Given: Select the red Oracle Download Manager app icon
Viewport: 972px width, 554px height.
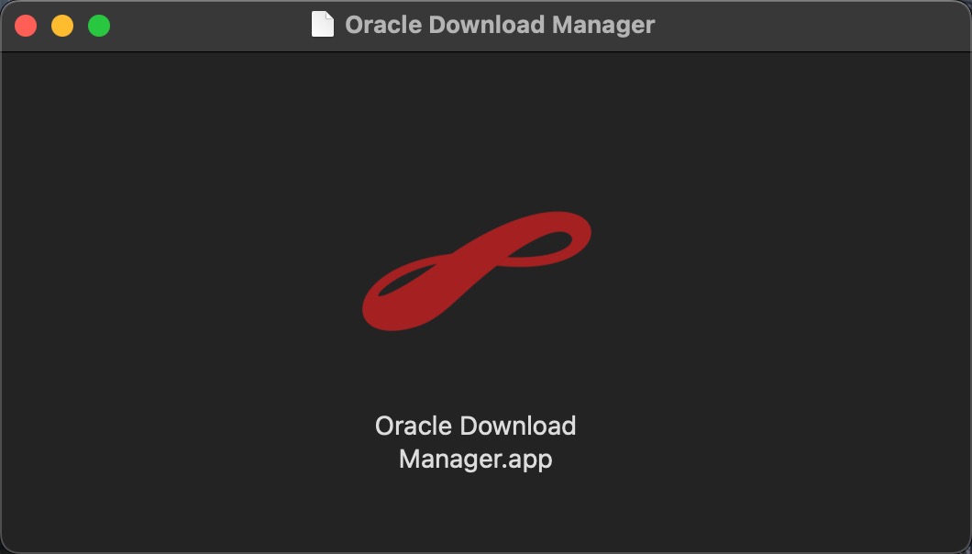Looking at the screenshot, I should [x=477, y=271].
